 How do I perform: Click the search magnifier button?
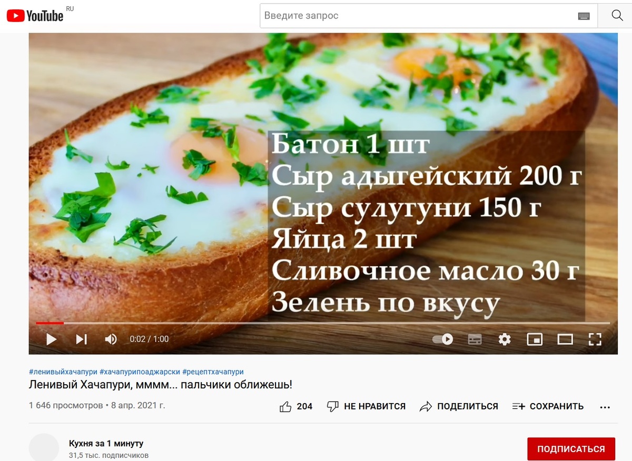pyautogui.click(x=617, y=15)
